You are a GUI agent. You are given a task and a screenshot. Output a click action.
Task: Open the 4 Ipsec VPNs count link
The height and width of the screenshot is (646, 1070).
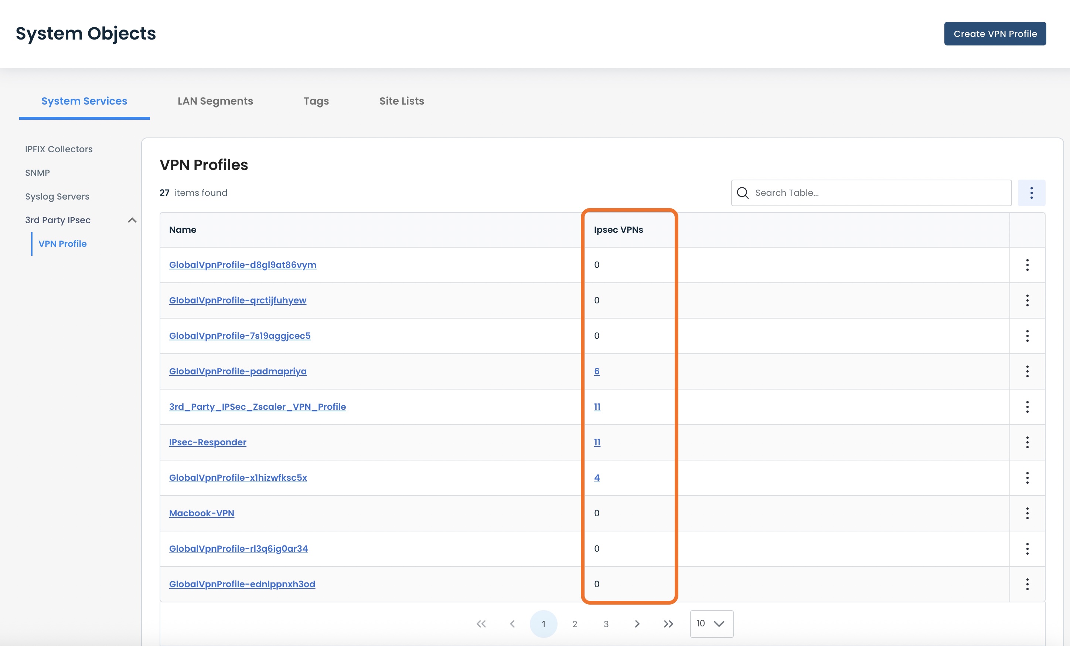(x=597, y=478)
